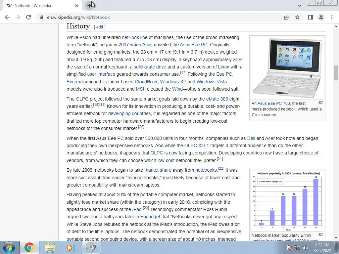This screenshot has width=339, height=254.
Task: Follow the notebooks link
Action: pos(206,170)
